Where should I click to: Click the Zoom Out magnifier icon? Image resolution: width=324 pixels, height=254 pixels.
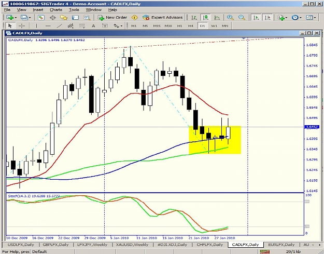click(242, 18)
